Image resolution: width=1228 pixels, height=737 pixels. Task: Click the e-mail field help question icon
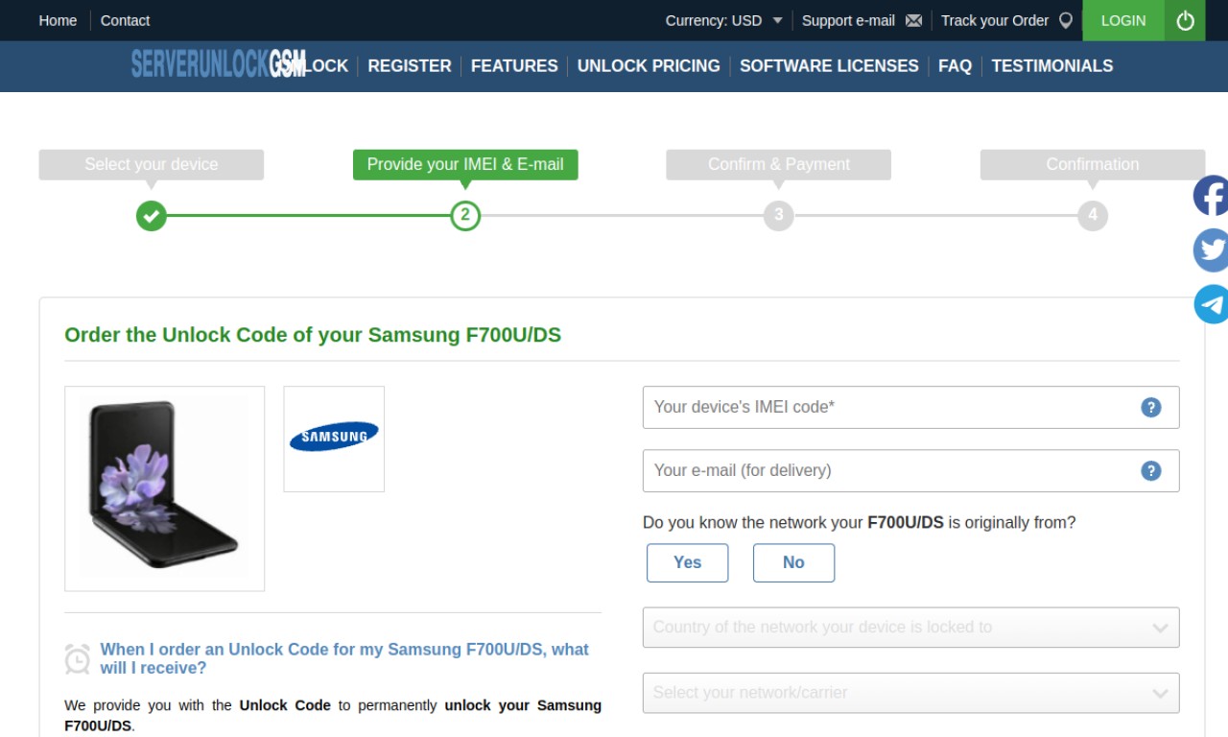(x=1151, y=470)
